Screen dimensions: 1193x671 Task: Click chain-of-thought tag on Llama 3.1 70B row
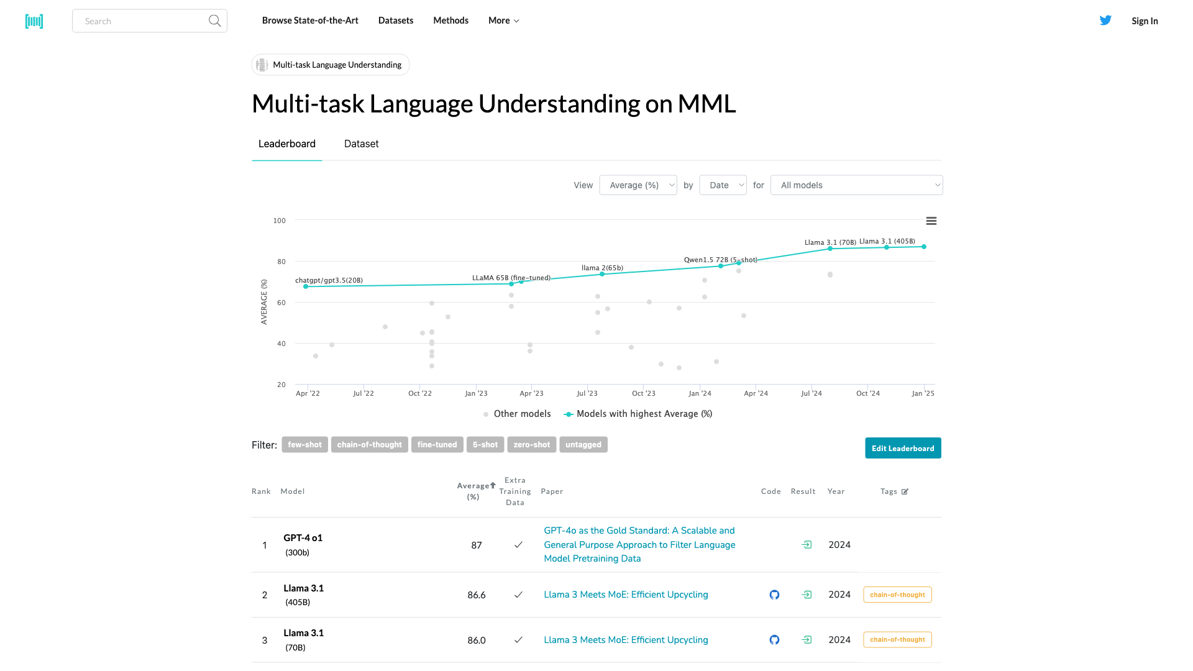(x=897, y=639)
